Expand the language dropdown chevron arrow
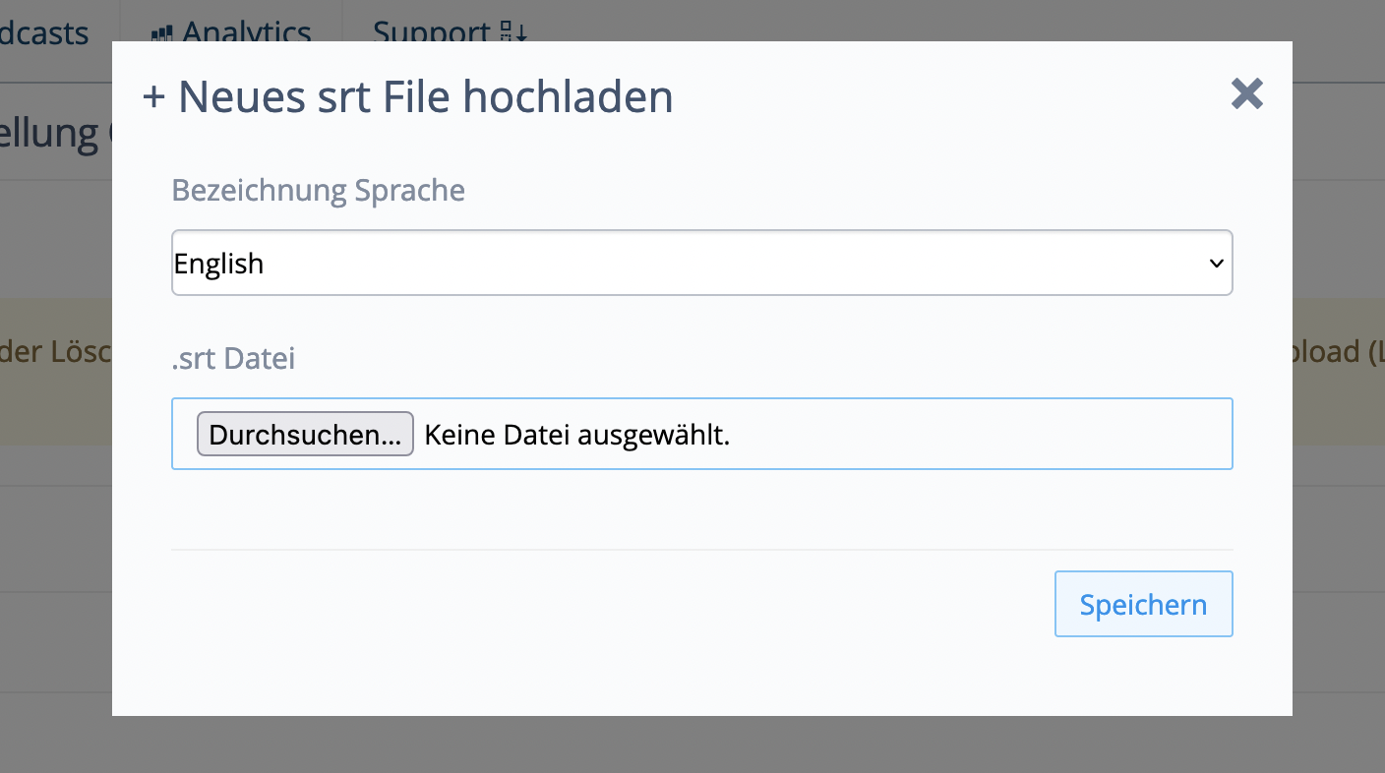This screenshot has height=773, width=1385. pyautogui.click(x=1216, y=264)
